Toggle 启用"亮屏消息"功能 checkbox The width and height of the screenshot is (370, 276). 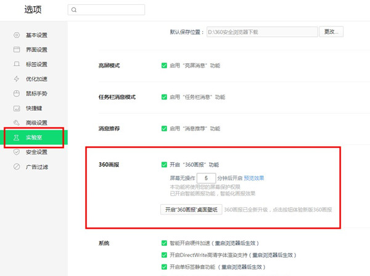coord(164,65)
